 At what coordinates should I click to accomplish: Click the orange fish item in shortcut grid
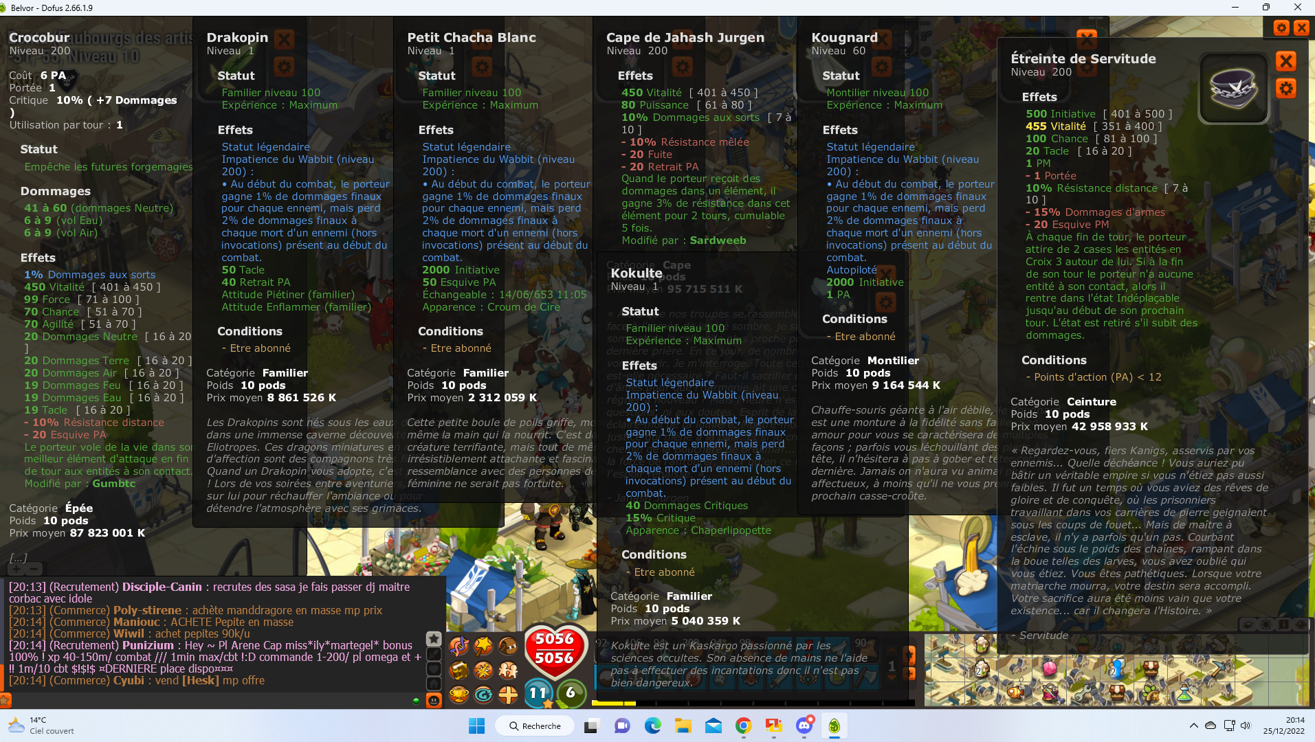coord(1015,692)
